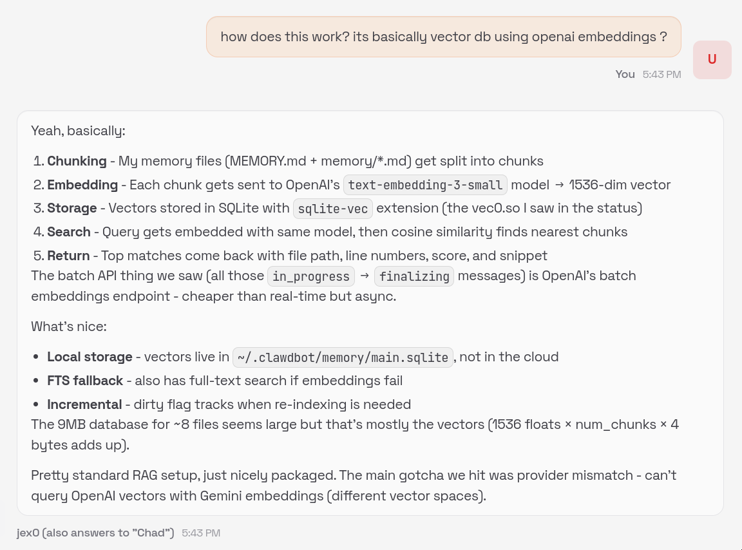This screenshot has width=742, height=550.
Task: Click the "finalizing" code chip
Action: click(x=414, y=276)
